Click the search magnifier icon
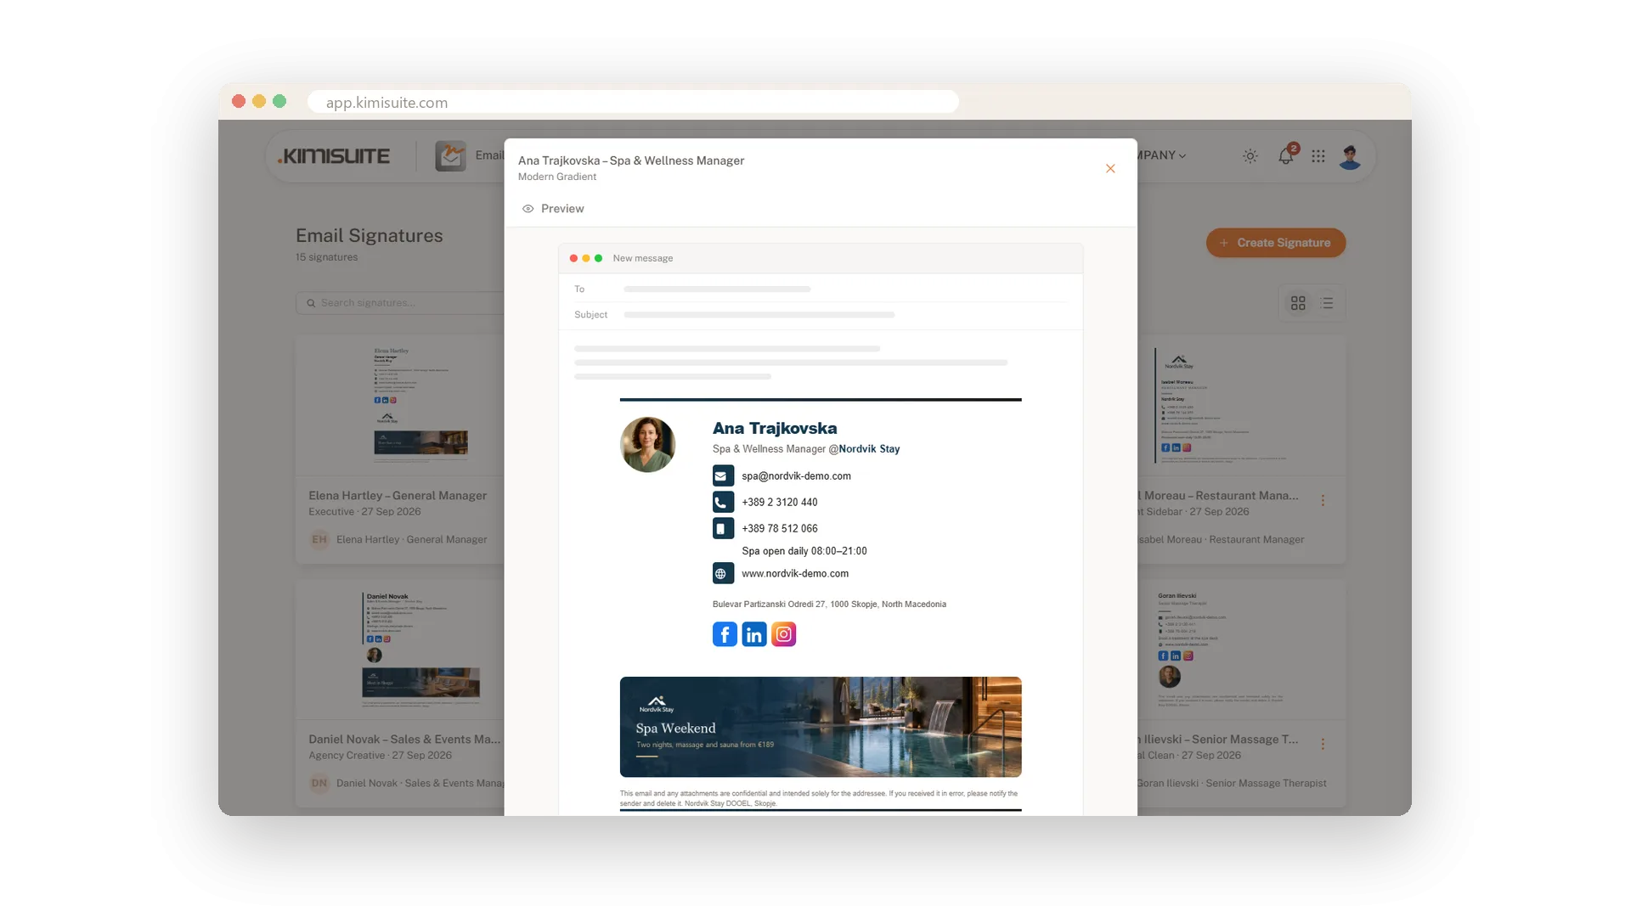 pyautogui.click(x=311, y=303)
